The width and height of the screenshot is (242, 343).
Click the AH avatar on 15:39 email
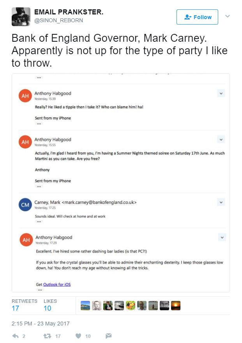tap(25, 95)
